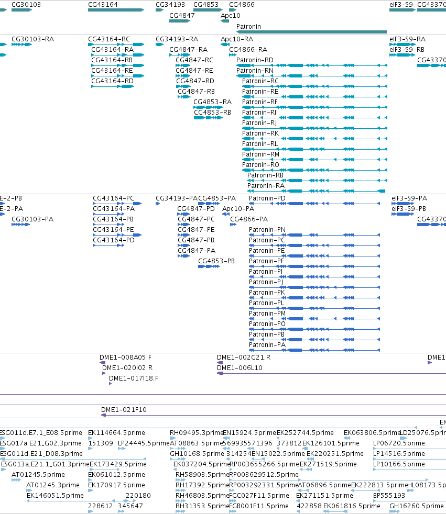The width and height of the screenshot is (446, 514).
Task: Select the Patronin gene label
Action: (x=248, y=27)
